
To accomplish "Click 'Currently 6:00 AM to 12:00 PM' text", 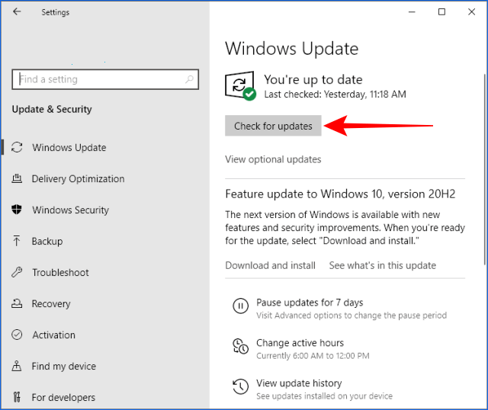I will point(313,356).
